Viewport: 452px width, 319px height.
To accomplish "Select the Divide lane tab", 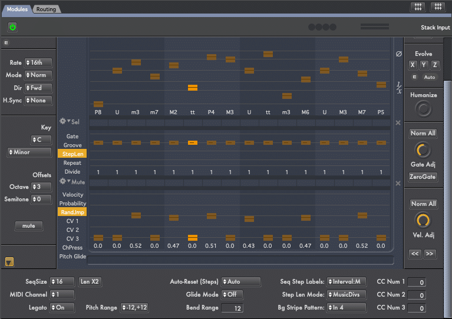I will [x=72, y=172].
